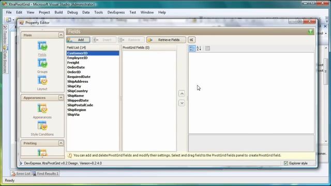Select ShippedDate in the field list
Viewport: 331px width, 186px height.
click(x=93, y=100)
